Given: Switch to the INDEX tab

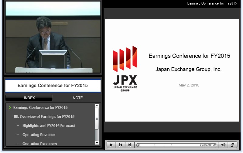Looking at the screenshot, I should click(29, 98).
